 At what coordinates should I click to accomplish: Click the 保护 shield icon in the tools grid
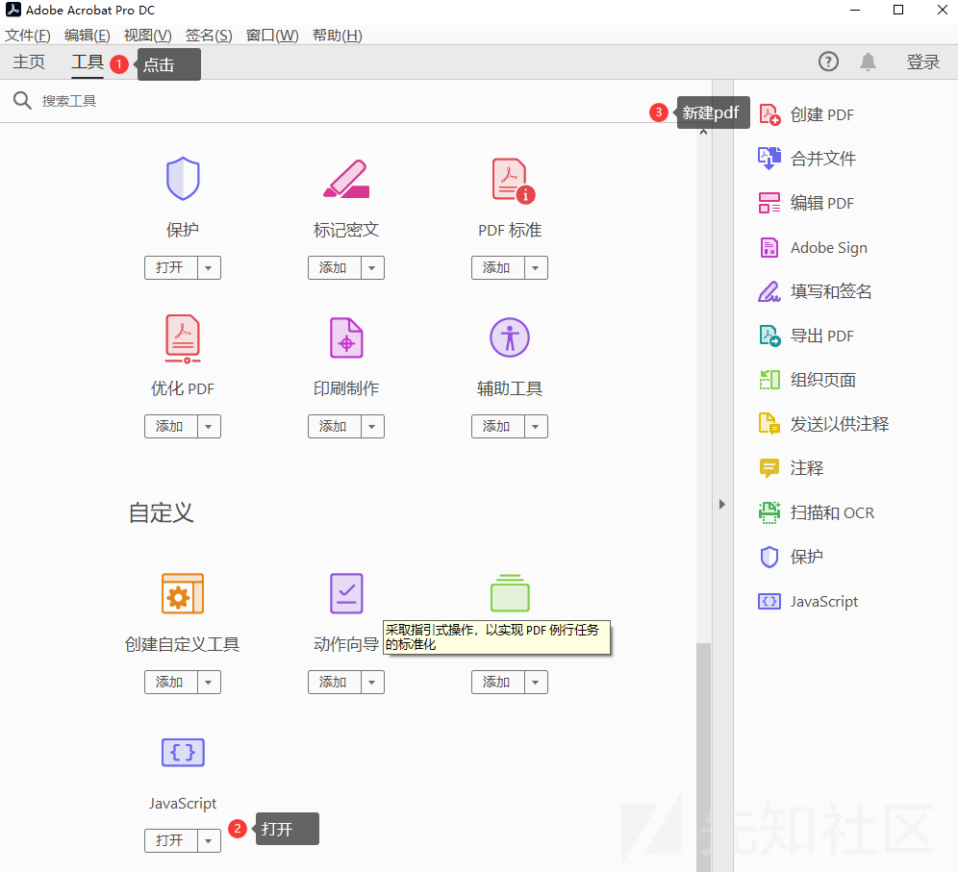coord(183,178)
